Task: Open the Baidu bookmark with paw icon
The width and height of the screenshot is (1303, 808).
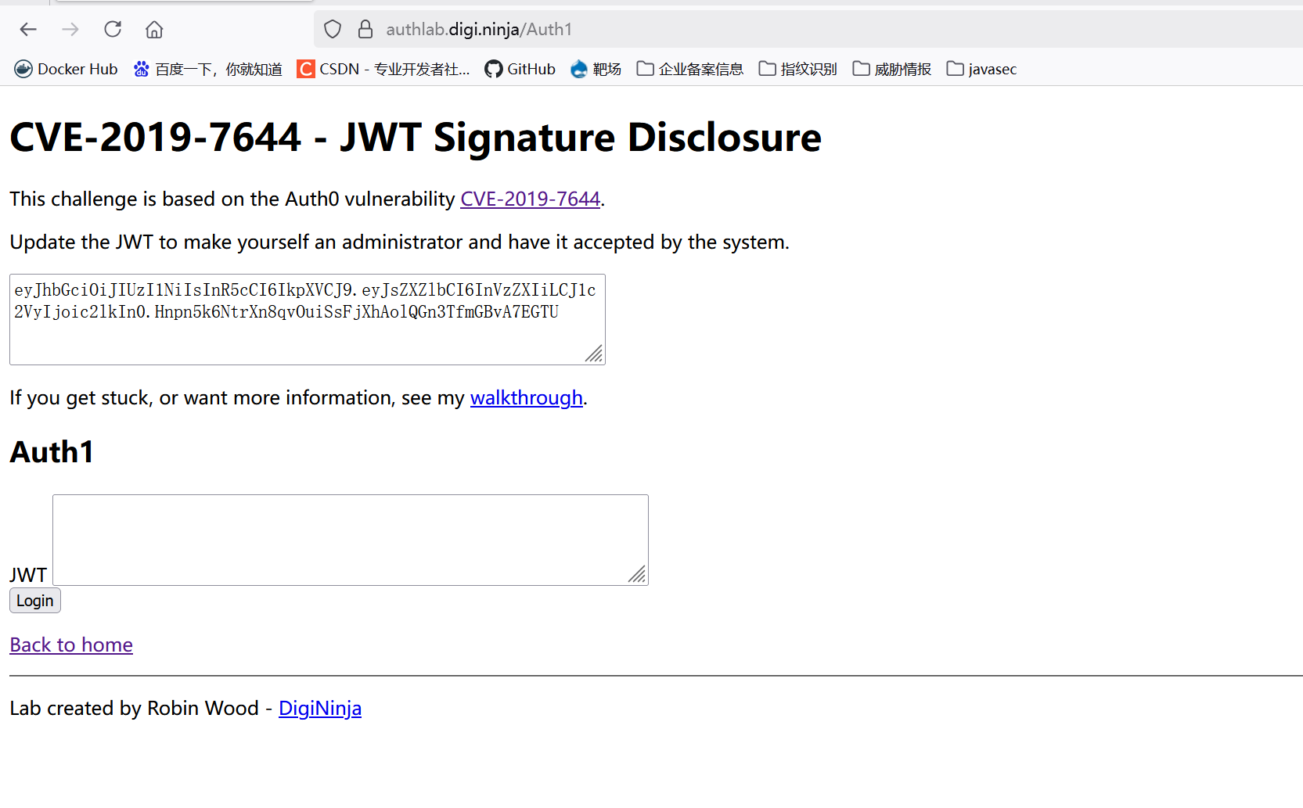Action: [x=207, y=69]
